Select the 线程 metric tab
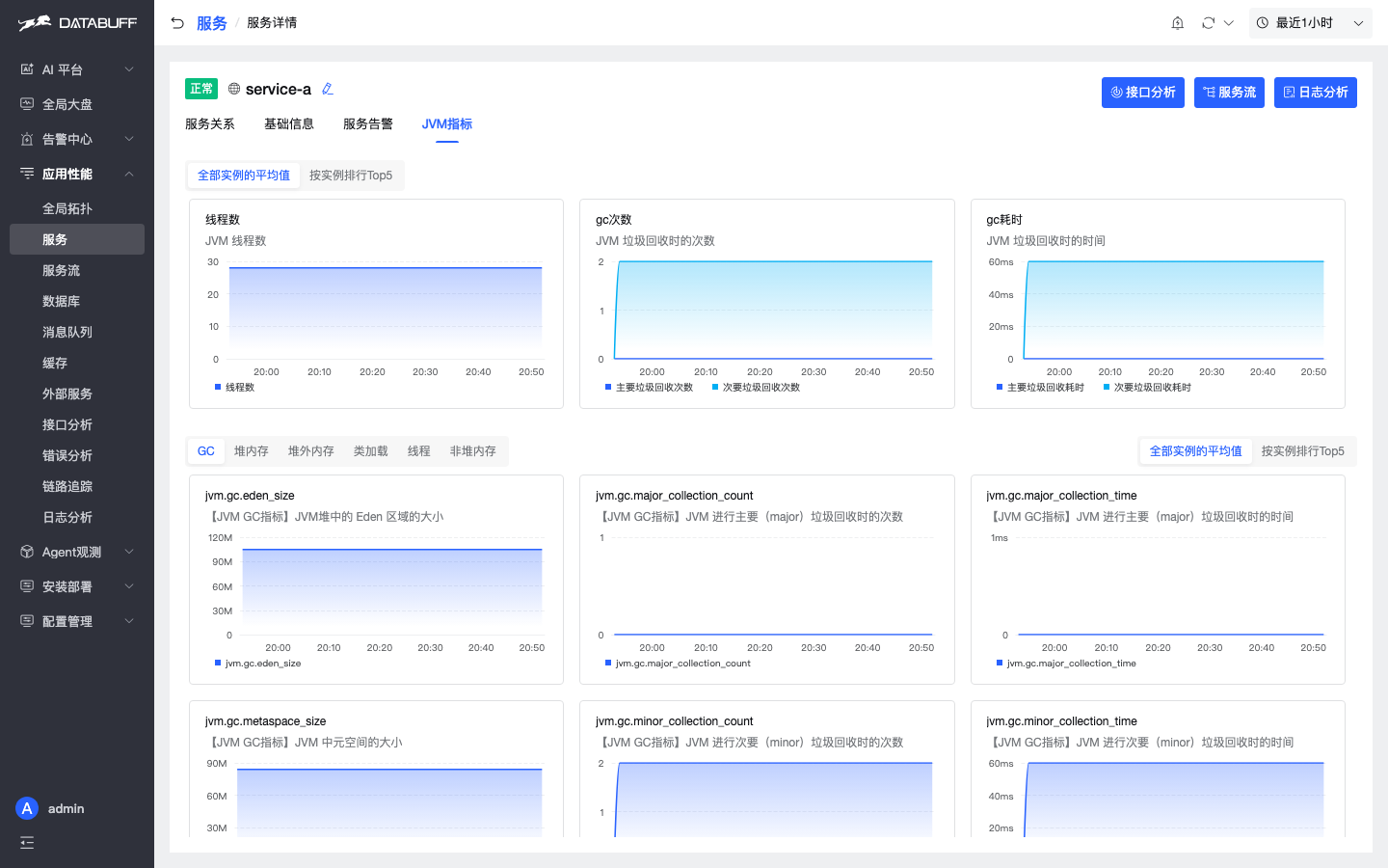The image size is (1388, 868). click(x=419, y=451)
